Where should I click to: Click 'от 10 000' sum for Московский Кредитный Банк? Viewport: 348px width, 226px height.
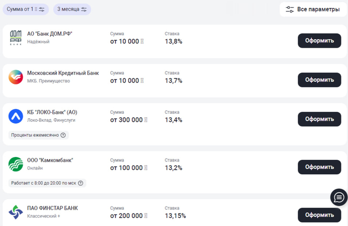click(x=127, y=81)
